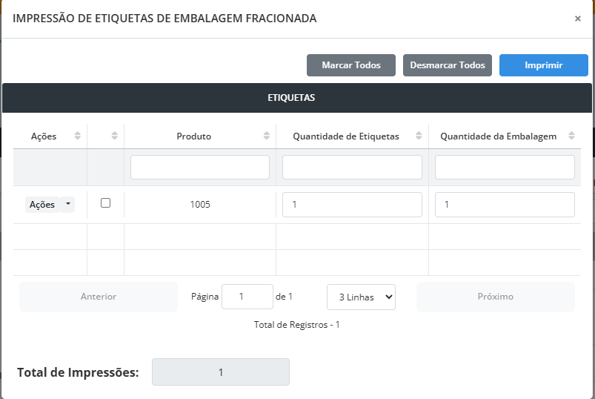595x399 pixels.
Task: Focus the Produto filter field
Action: point(200,167)
